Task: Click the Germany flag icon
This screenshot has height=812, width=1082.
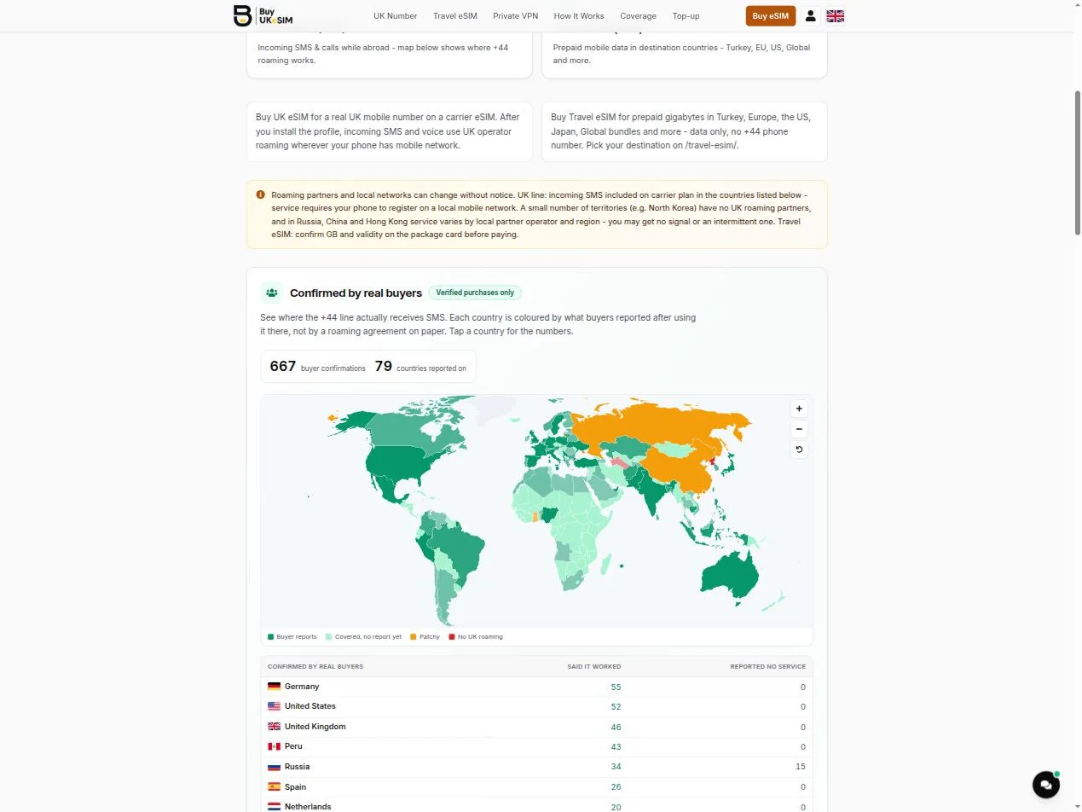Action: click(274, 687)
